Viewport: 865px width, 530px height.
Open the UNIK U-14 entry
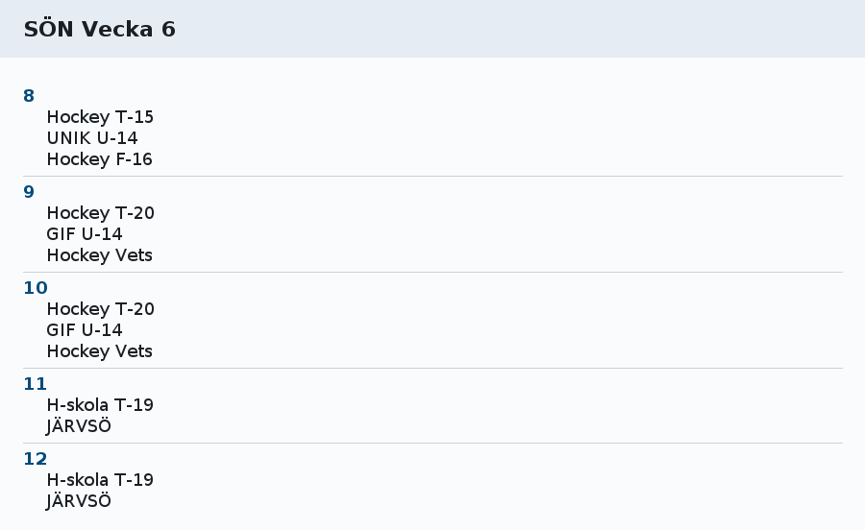(x=92, y=138)
